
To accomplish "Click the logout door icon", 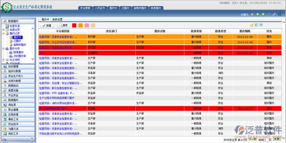I will tap(279, 14).
